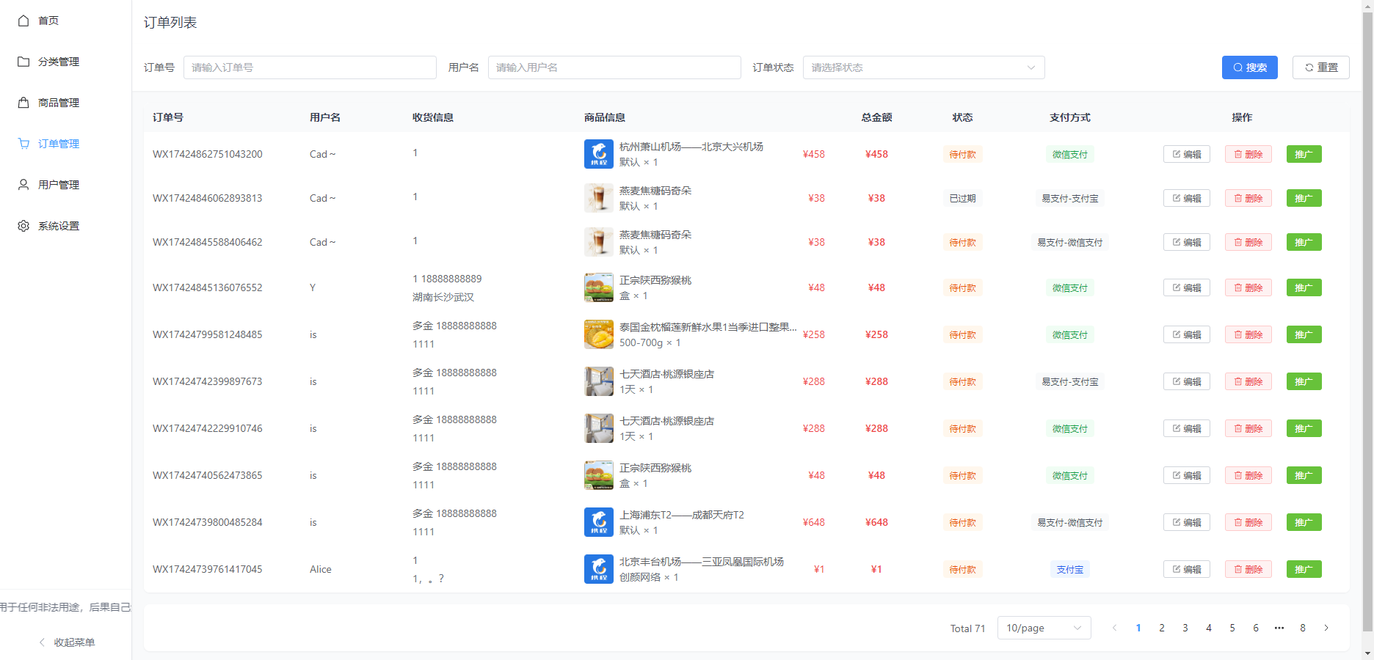Go to page 2 of results
The height and width of the screenshot is (660, 1374).
click(x=1162, y=628)
